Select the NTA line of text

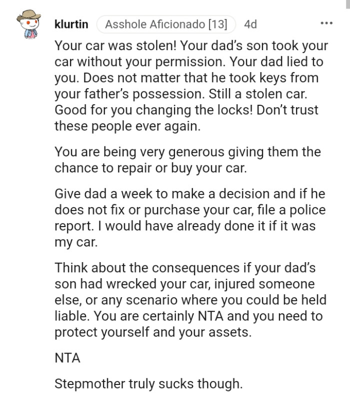(x=66, y=358)
